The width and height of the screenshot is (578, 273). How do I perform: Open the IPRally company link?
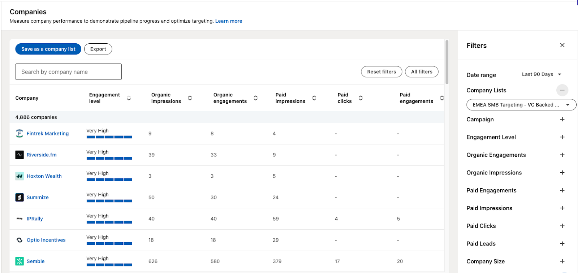(35, 219)
